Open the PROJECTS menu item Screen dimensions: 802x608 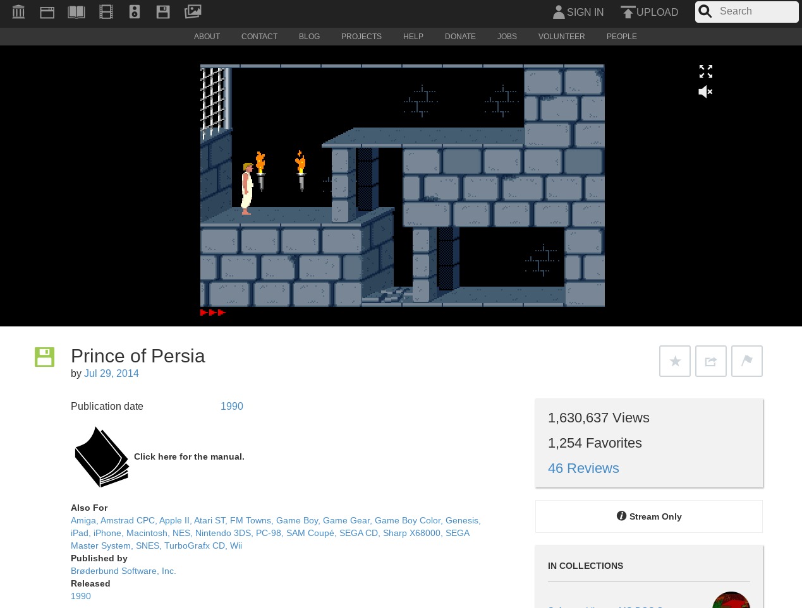pyautogui.click(x=362, y=37)
